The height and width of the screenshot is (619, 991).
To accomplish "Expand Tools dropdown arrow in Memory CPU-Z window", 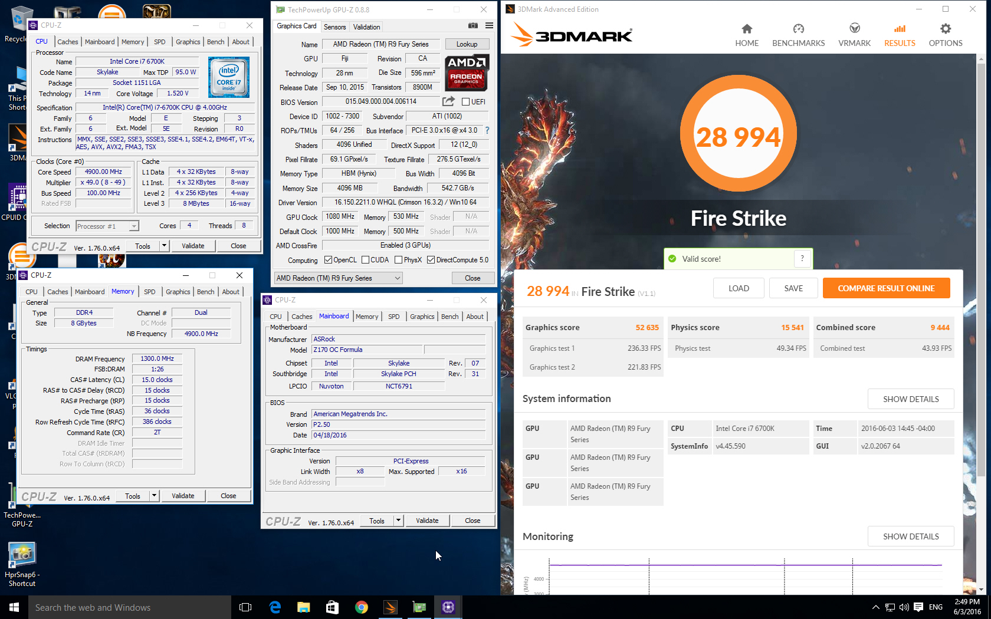I will click(154, 496).
